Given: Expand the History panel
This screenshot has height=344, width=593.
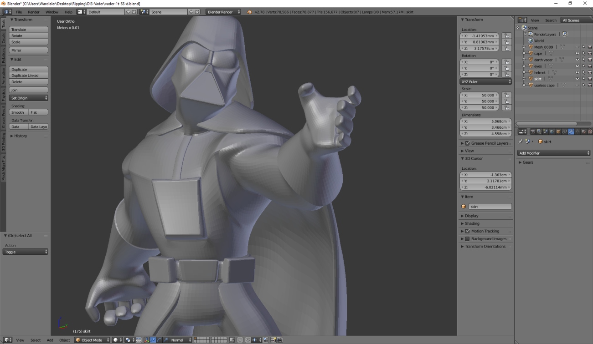Looking at the screenshot, I should point(21,136).
